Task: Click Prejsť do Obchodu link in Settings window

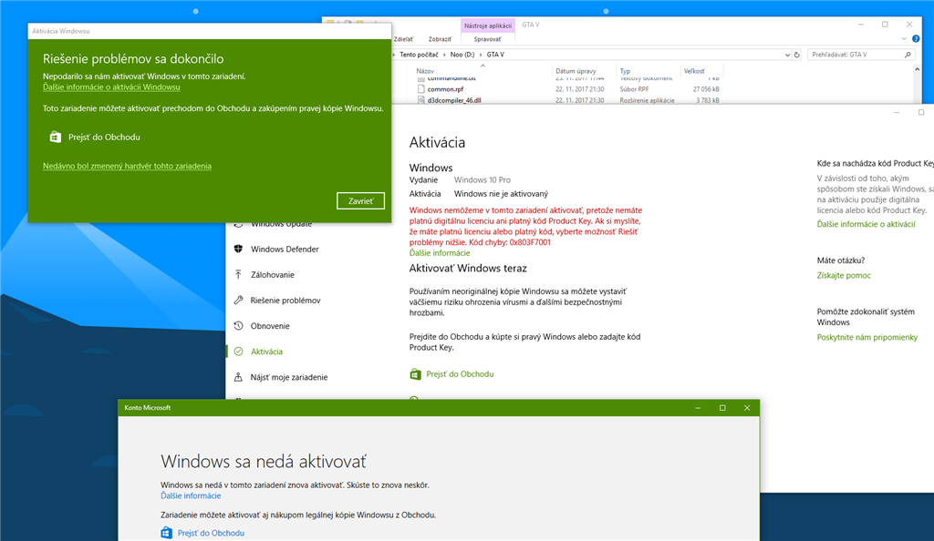Action: pyautogui.click(x=460, y=374)
